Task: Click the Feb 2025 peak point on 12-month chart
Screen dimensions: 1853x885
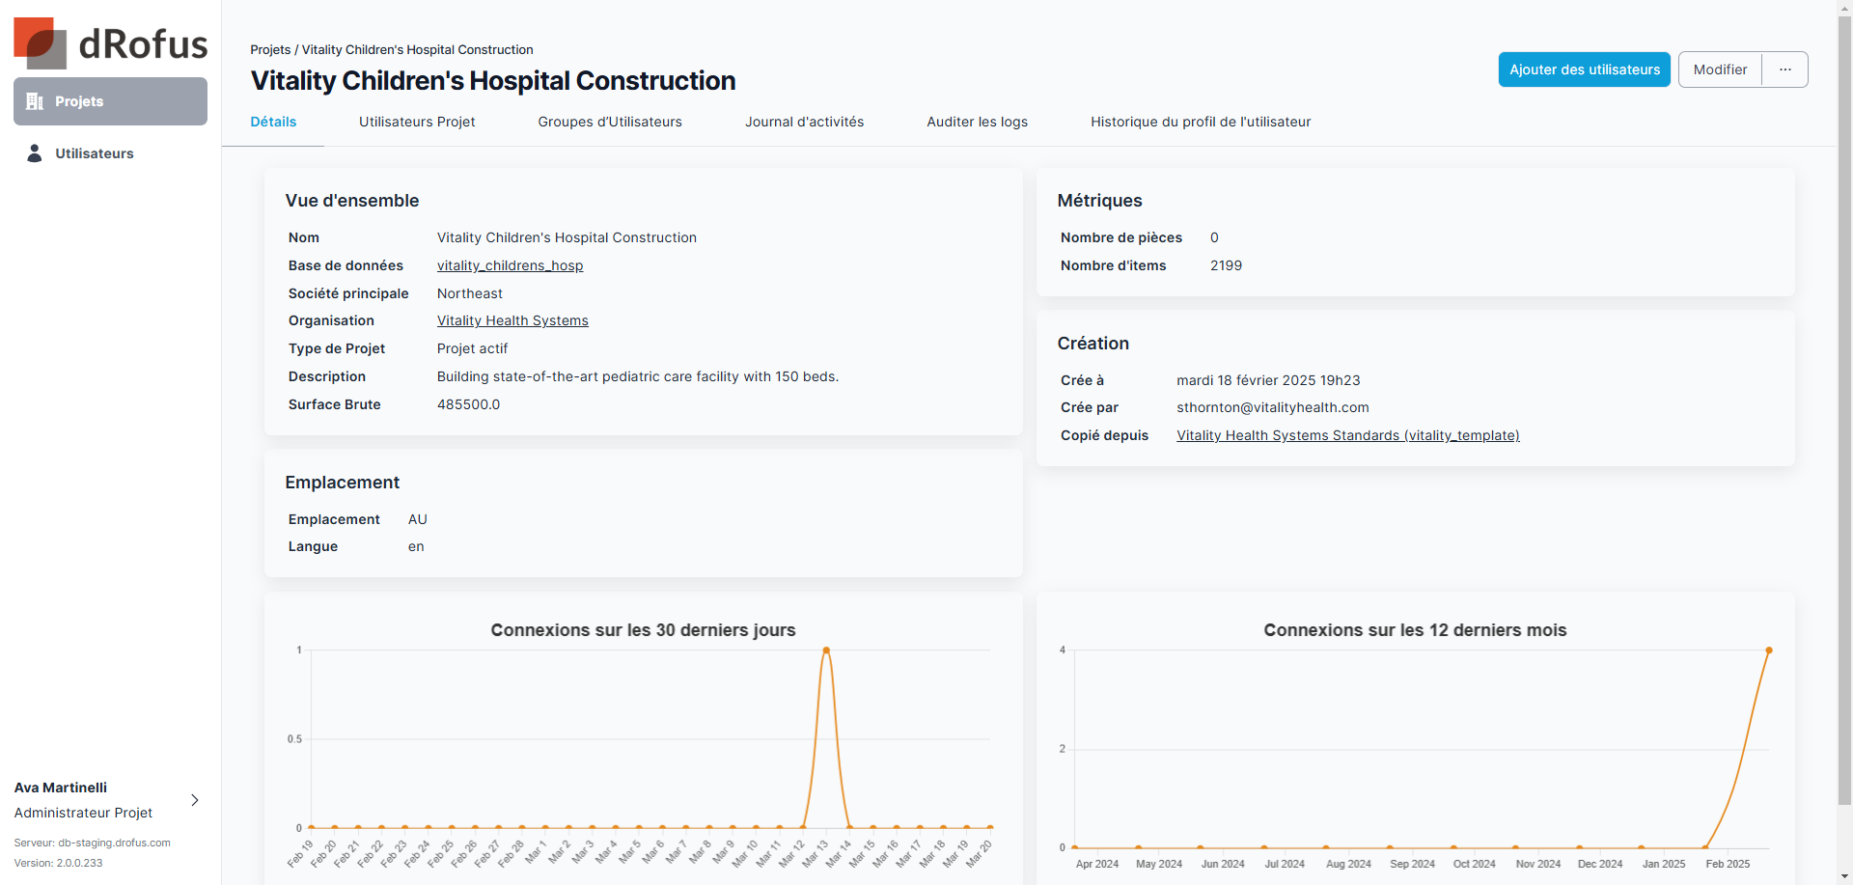Action: coord(1768,650)
